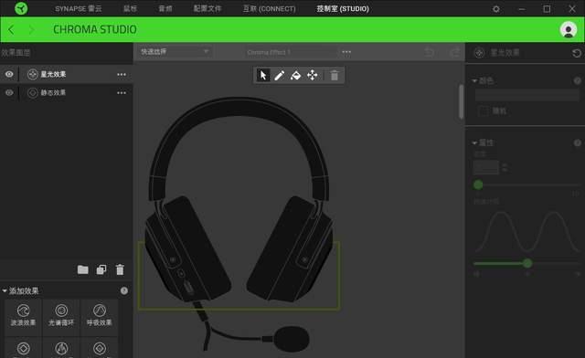Add the wave effect (波浪效果)
Screen dimensions: 585x358
point(23,315)
